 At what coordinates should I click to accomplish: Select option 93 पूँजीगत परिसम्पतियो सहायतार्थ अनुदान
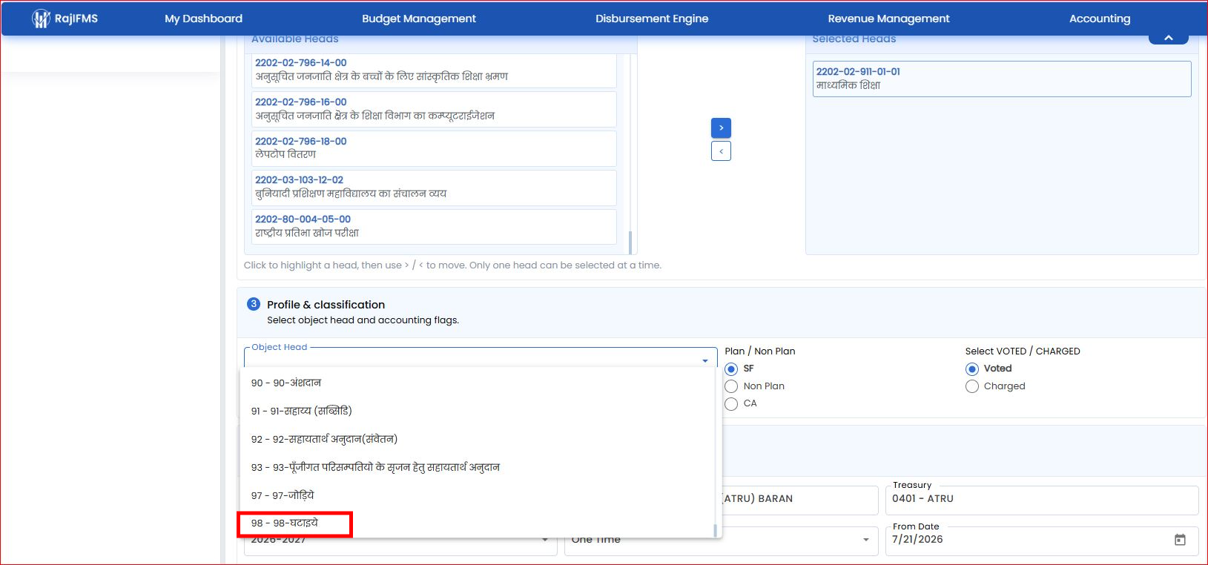[x=476, y=467]
